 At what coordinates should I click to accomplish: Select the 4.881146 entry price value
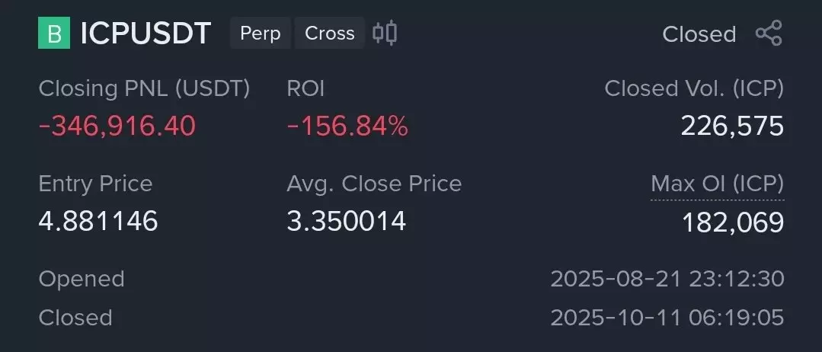98,221
